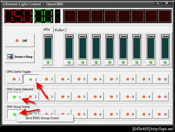Click green LED button under first channel fader
The image size is (175, 132).
[x=69, y=62]
